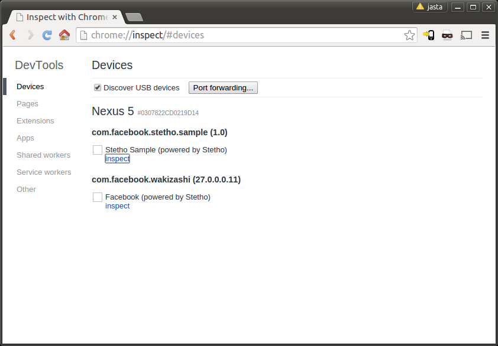This screenshot has width=498, height=346.
Task: Select Service workers in DevTools sidebar
Action: pos(43,172)
